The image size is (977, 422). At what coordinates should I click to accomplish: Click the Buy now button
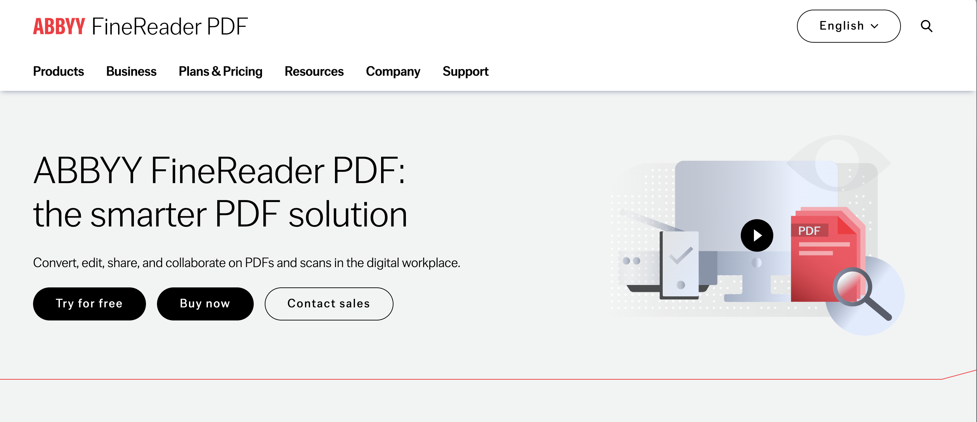205,303
